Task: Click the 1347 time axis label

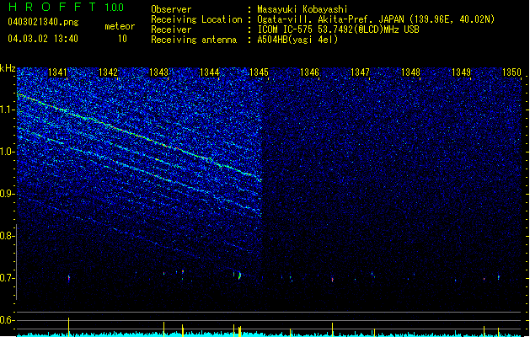Action: (x=361, y=72)
